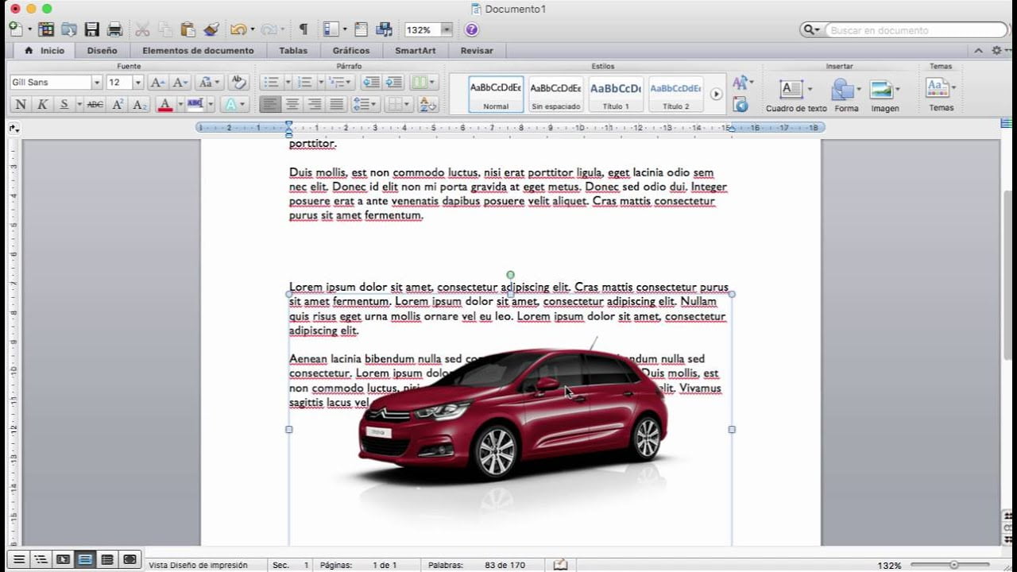
Task: Open line spacing dropdown
Action: coord(365,104)
